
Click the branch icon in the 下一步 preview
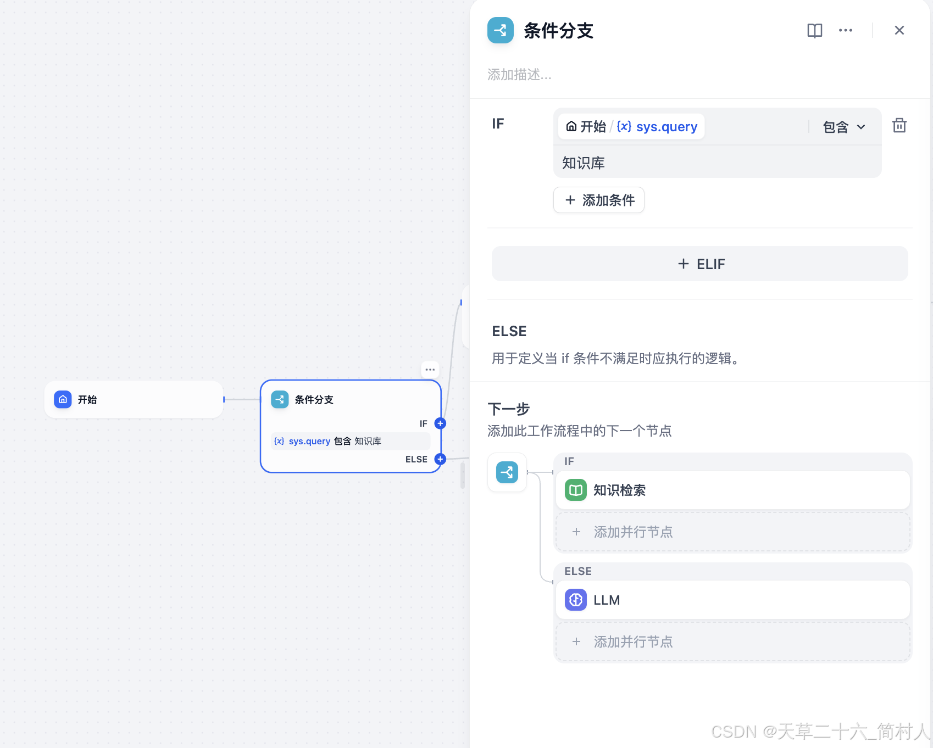pyautogui.click(x=507, y=472)
